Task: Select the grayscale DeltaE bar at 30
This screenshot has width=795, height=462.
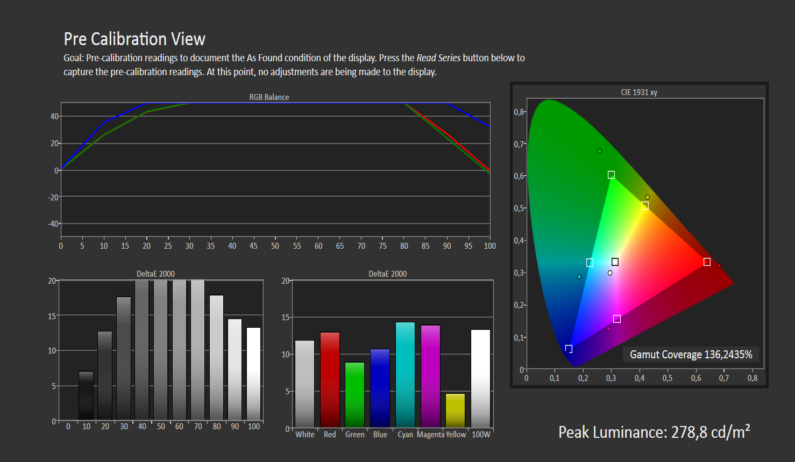Action: coord(124,358)
